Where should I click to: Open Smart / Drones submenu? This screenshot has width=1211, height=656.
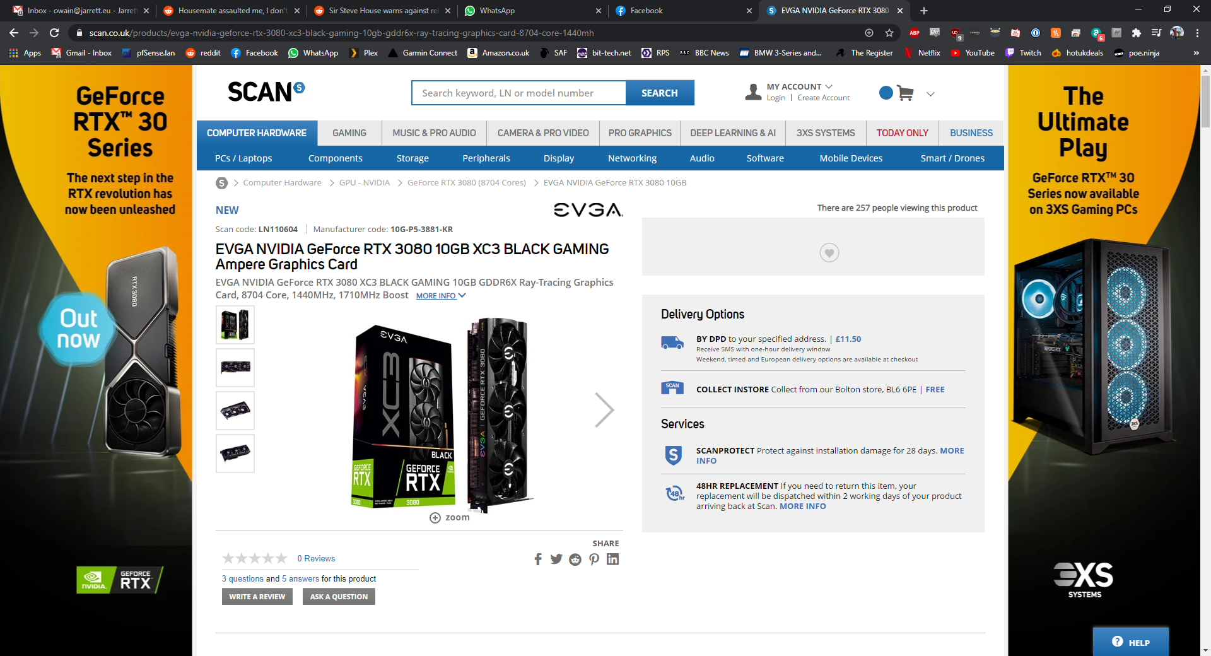pyautogui.click(x=952, y=158)
